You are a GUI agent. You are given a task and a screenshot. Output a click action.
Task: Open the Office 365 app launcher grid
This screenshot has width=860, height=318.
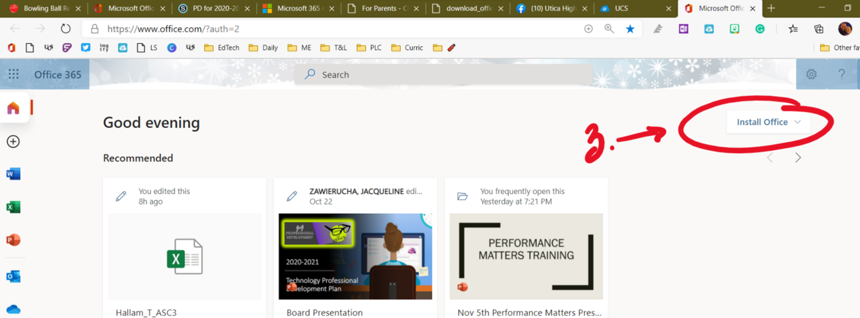click(x=14, y=74)
